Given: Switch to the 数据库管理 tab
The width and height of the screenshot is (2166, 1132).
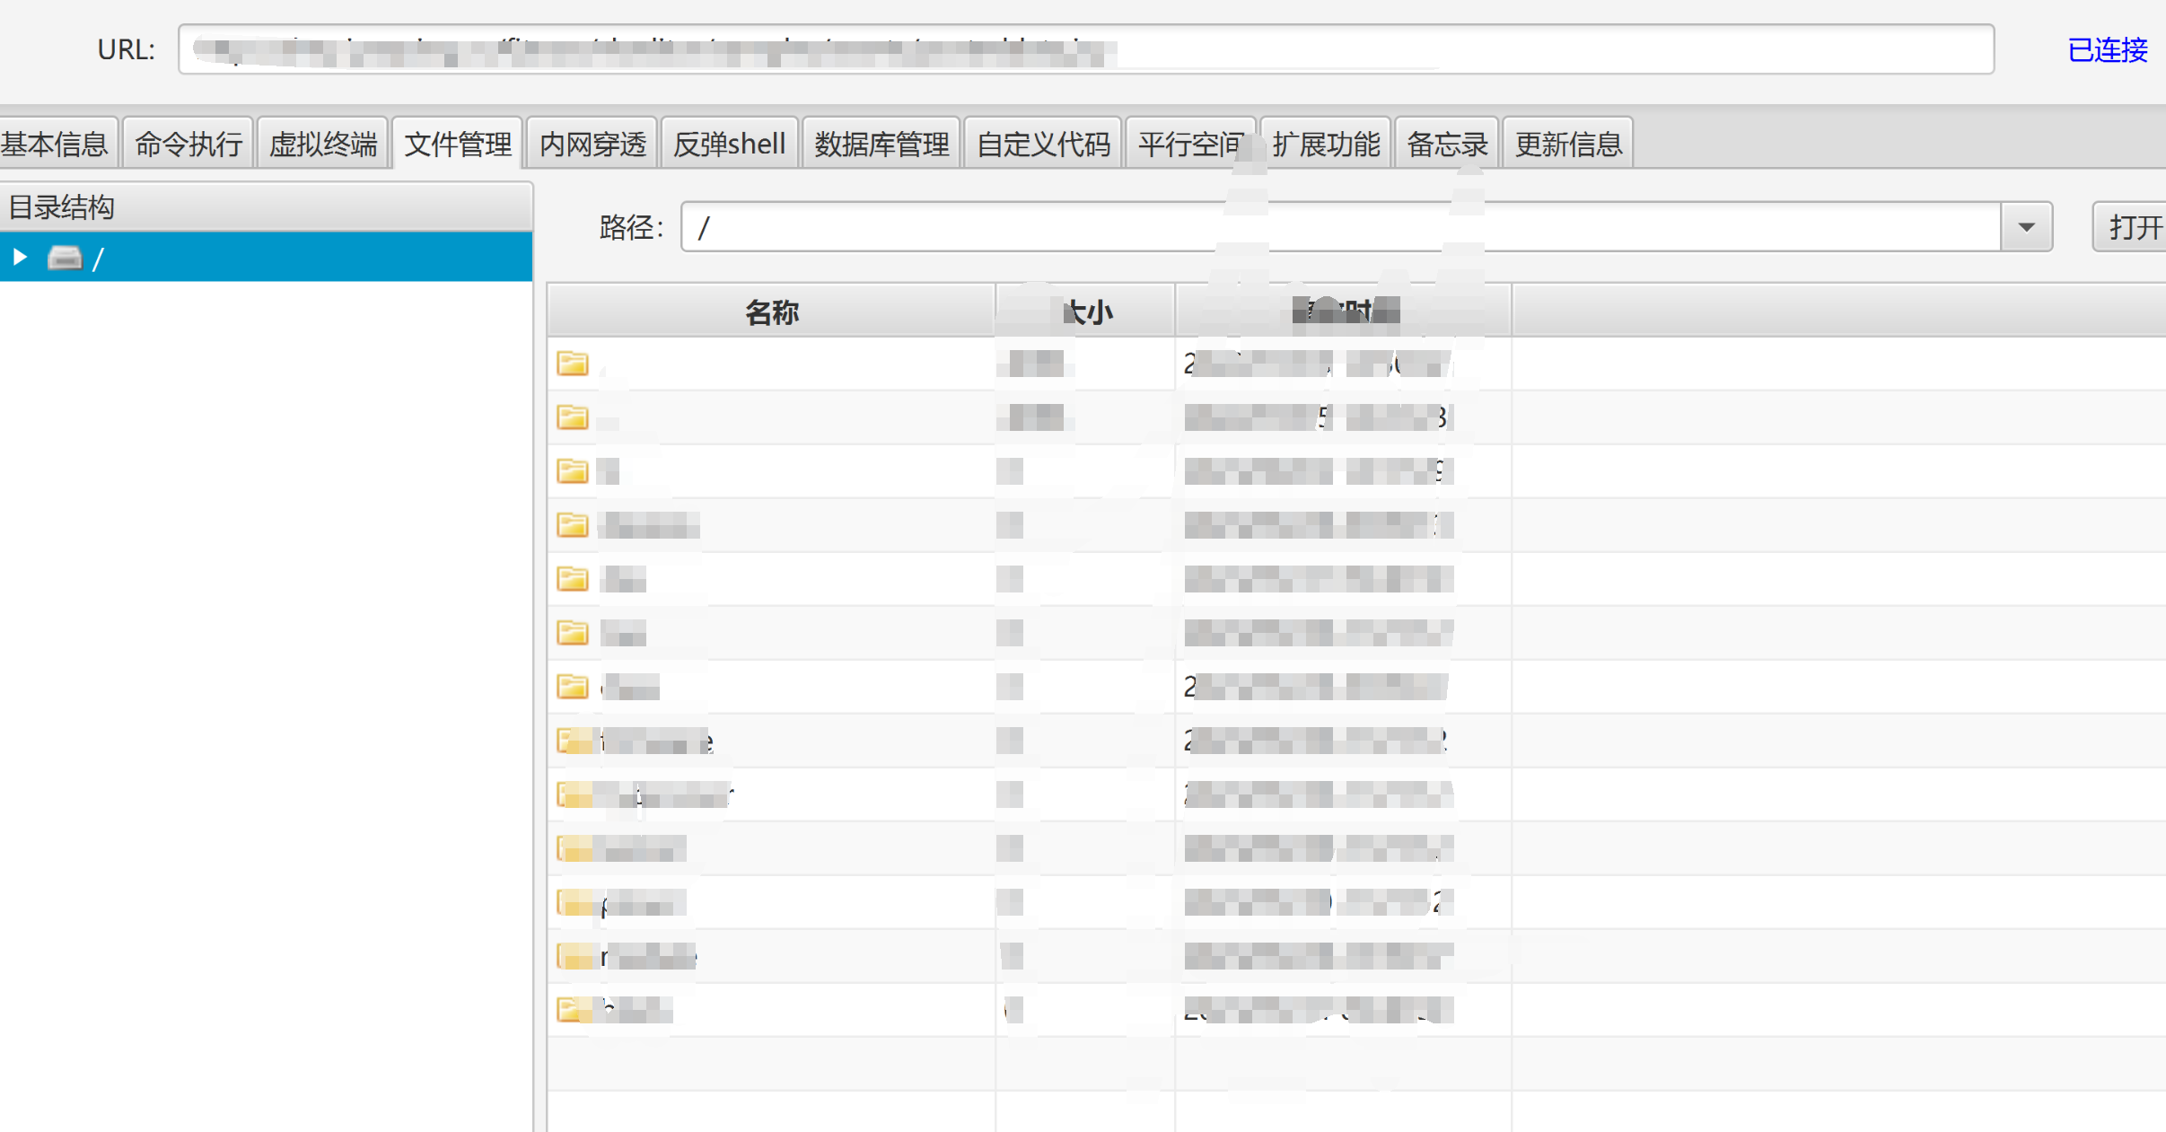Looking at the screenshot, I should (881, 144).
